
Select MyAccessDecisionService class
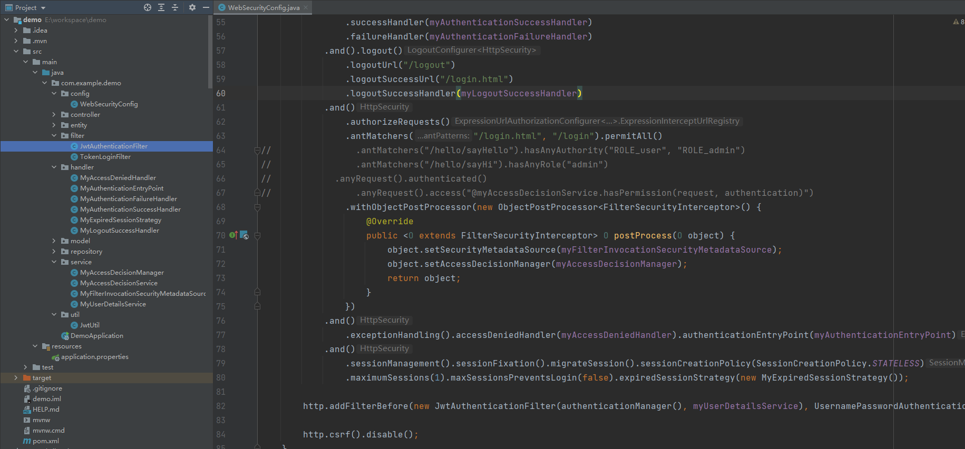click(x=119, y=283)
